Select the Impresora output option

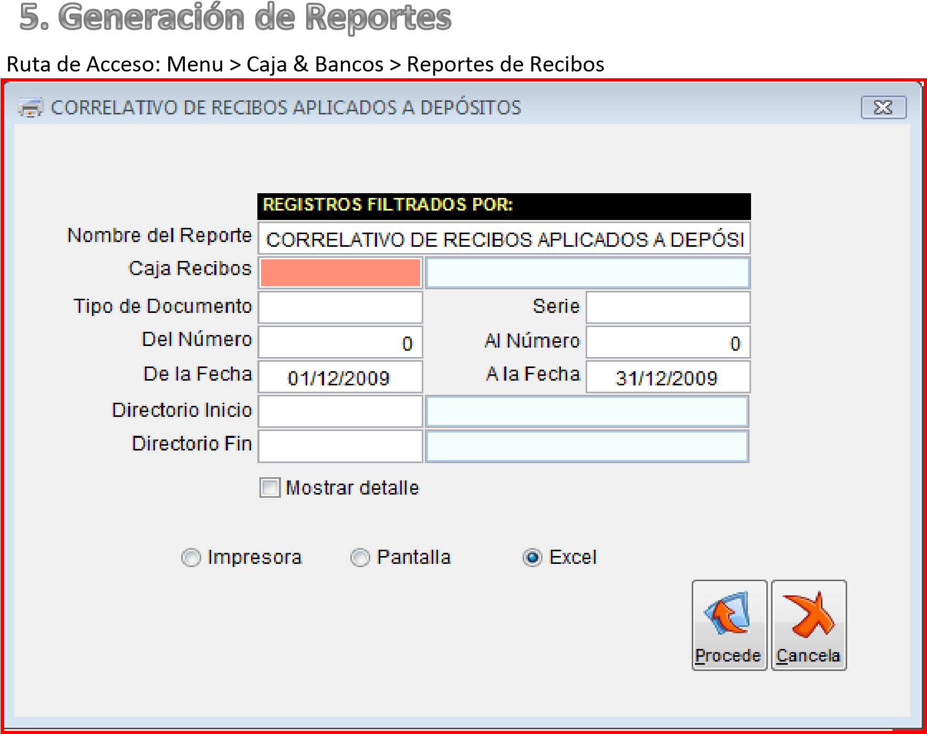[191, 558]
